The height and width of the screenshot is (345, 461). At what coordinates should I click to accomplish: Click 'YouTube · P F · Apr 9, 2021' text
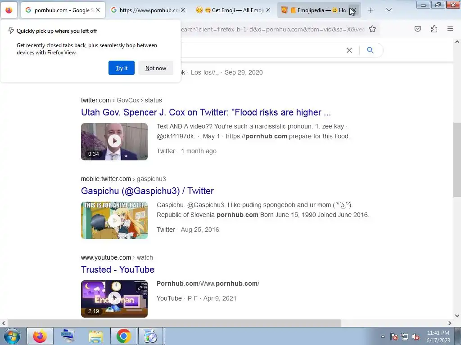pos(196,298)
